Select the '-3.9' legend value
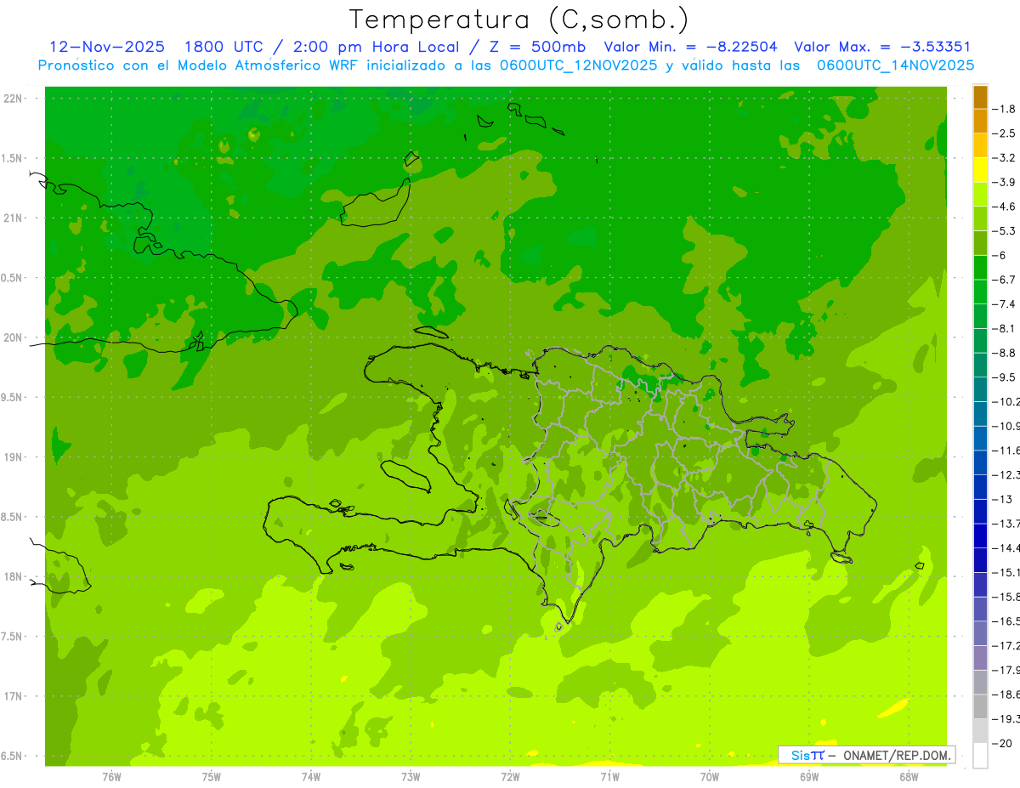The width and height of the screenshot is (1020, 788). pyautogui.click(x=1006, y=182)
